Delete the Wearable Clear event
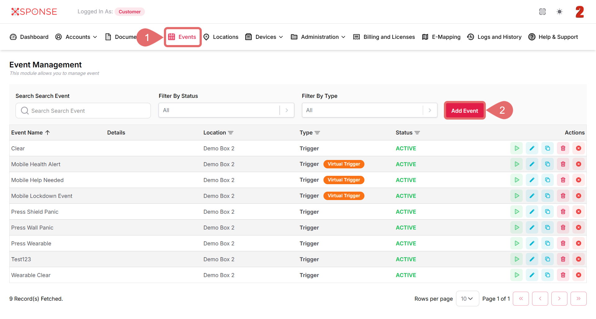The width and height of the screenshot is (596, 319). pos(563,275)
